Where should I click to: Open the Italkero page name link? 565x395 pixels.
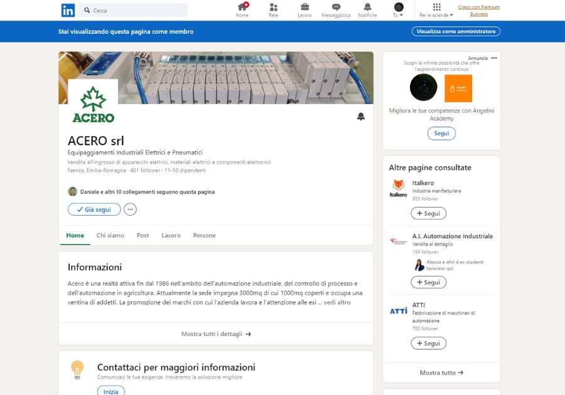[423, 182]
